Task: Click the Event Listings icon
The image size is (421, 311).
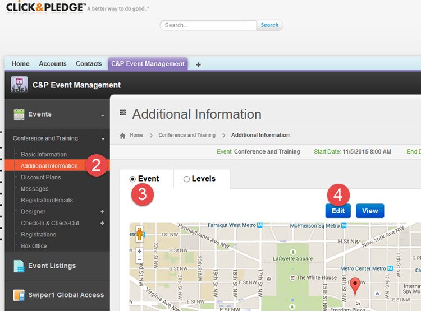Action: pyautogui.click(x=19, y=266)
